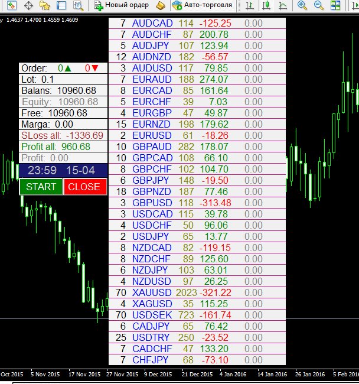Select the XAGUSD symbol
This screenshot has height=384, width=359.
[x=152, y=304]
